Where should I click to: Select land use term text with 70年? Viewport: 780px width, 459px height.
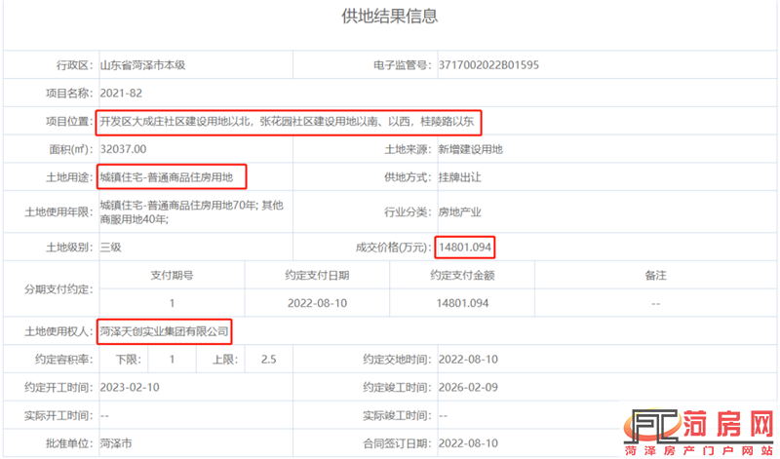pyautogui.click(x=191, y=211)
